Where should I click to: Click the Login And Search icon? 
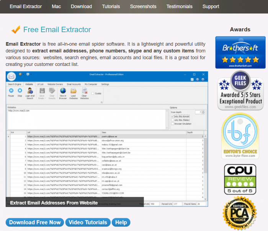pyautogui.click(x=30, y=91)
